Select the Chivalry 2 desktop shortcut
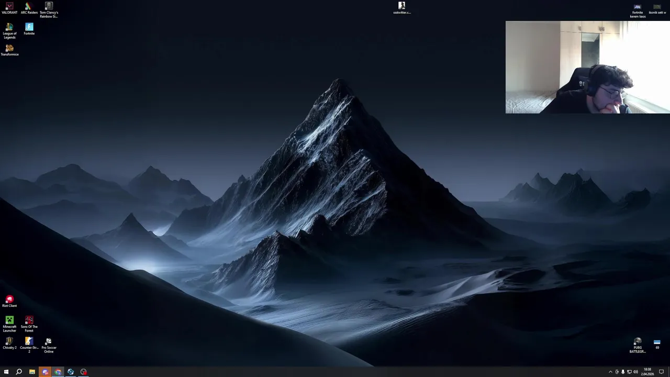The height and width of the screenshot is (377, 670). click(9, 343)
